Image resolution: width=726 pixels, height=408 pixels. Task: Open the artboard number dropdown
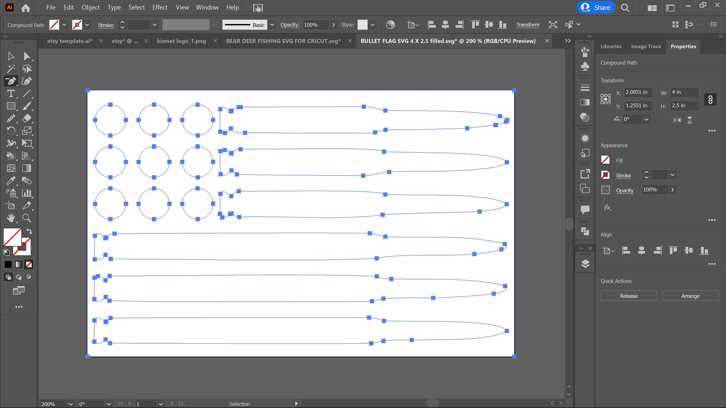pyautogui.click(x=161, y=404)
